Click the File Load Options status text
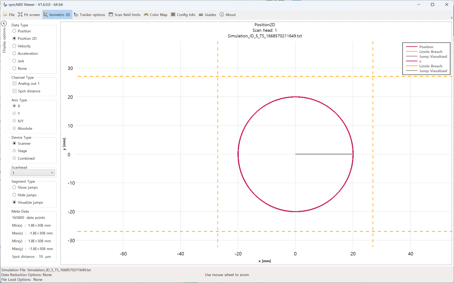Viewport: 454px width, 283px height. coord(22,280)
